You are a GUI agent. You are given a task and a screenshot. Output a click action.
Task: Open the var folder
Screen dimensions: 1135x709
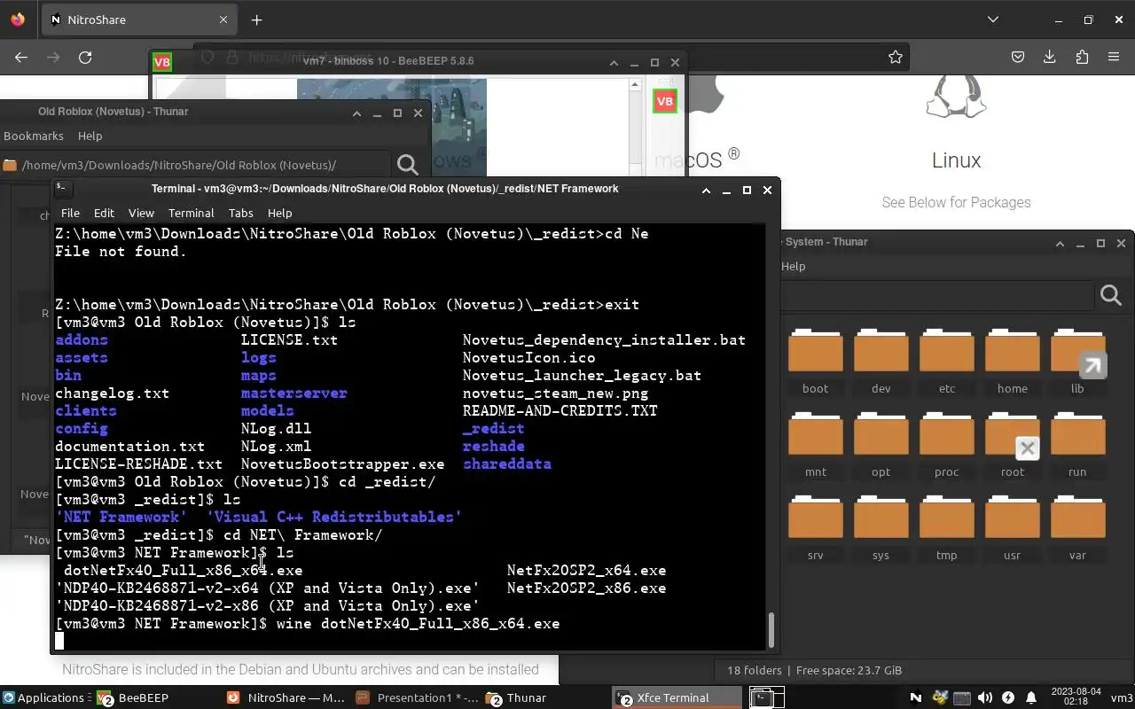1077,528
